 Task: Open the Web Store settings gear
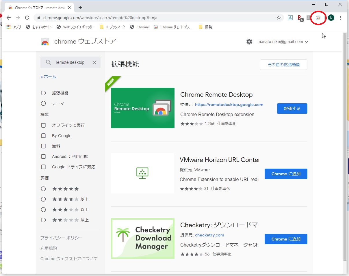(249, 42)
